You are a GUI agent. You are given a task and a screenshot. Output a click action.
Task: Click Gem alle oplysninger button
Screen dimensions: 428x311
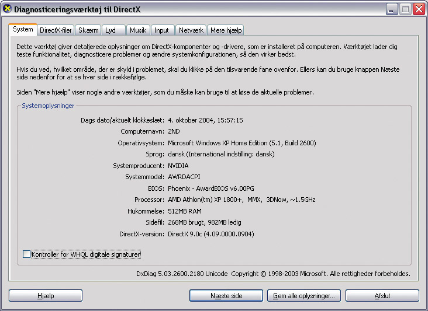[304, 296]
